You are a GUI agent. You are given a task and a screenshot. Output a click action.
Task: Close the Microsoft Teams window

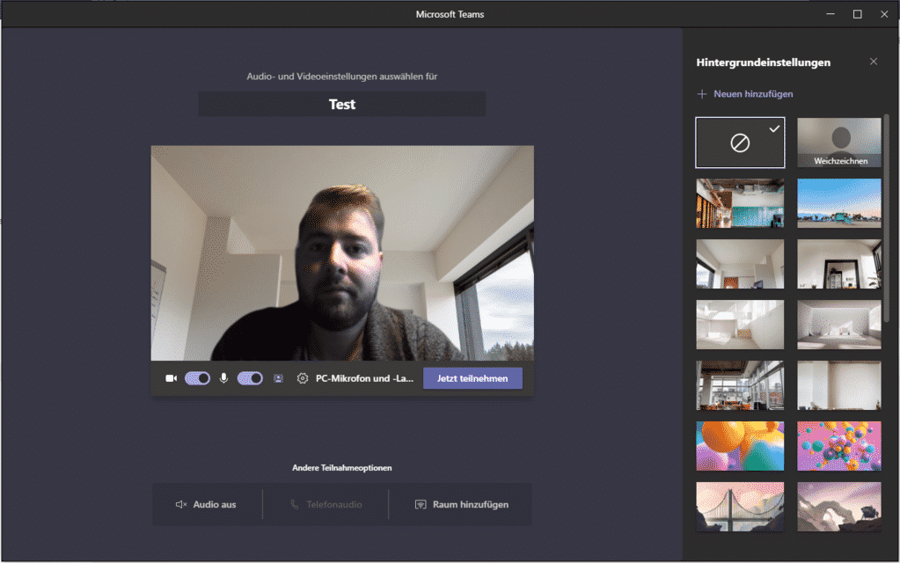coord(884,14)
